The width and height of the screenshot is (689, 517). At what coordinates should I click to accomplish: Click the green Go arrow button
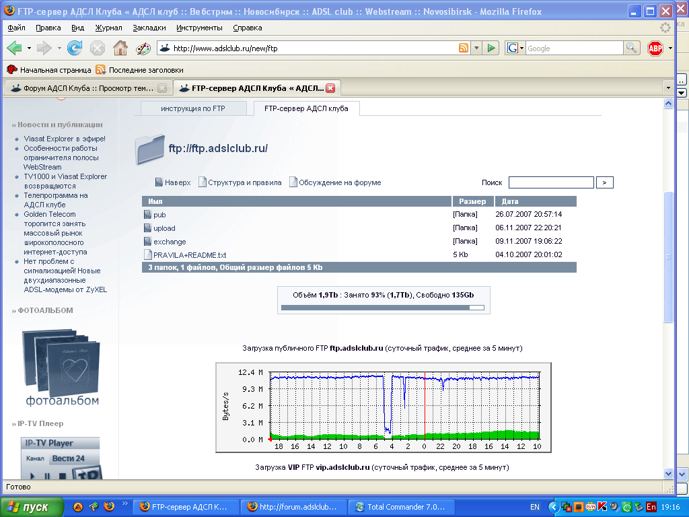coord(492,48)
